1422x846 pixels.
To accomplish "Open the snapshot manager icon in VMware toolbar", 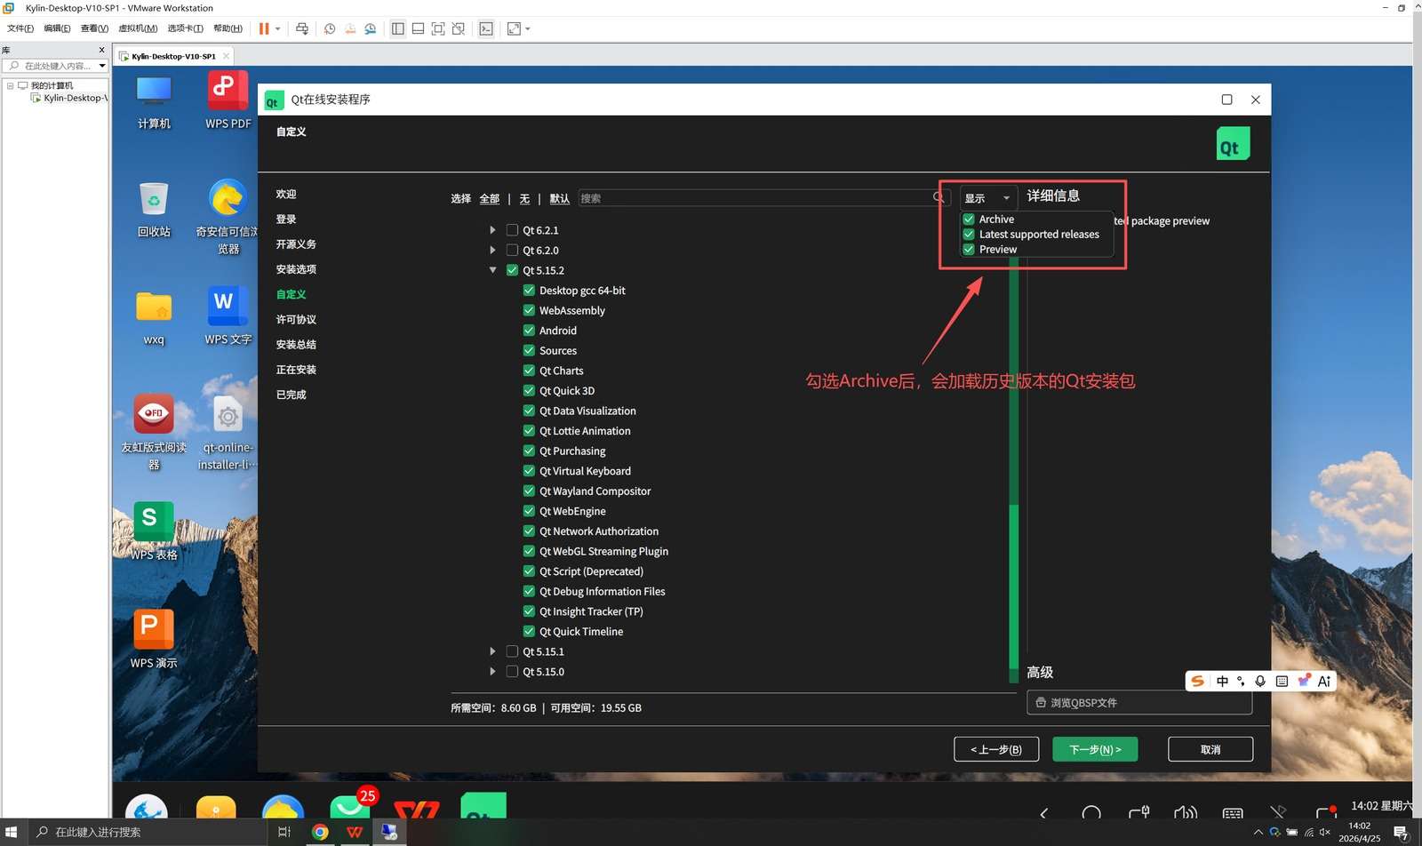I will coord(371,28).
